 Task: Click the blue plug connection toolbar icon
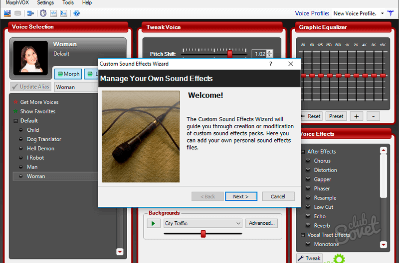pos(30,13)
